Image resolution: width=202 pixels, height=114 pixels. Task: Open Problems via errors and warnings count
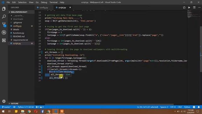point(40,107)
